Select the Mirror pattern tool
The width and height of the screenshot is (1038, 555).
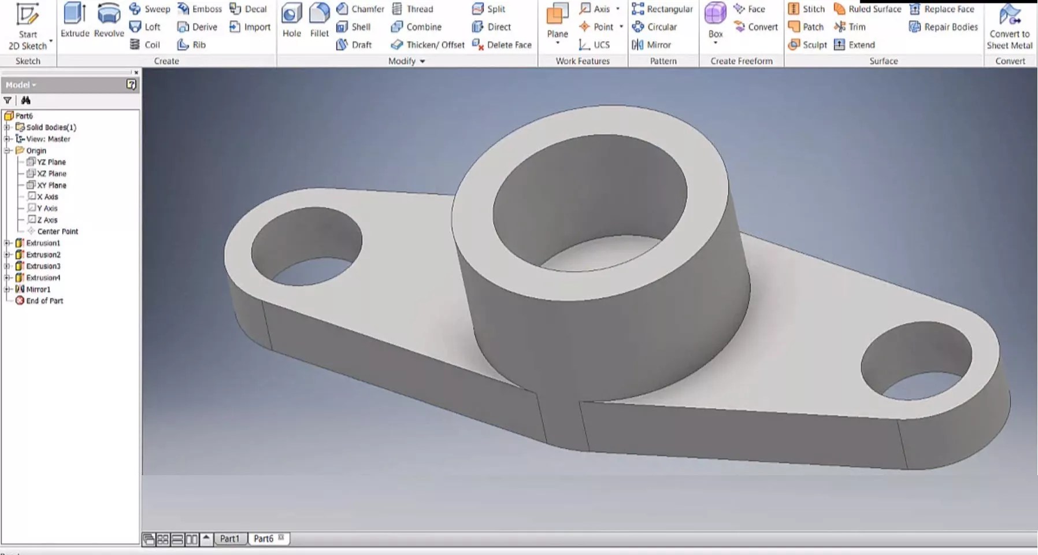(x=651, y=45)
